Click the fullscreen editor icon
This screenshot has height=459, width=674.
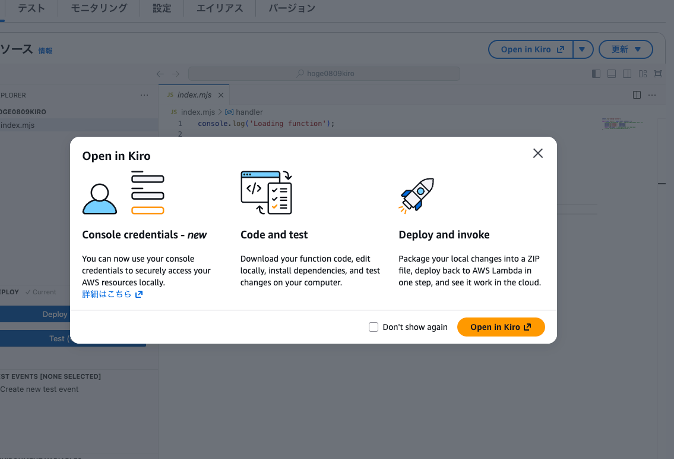pyautogui.click(x=658, y=74)
